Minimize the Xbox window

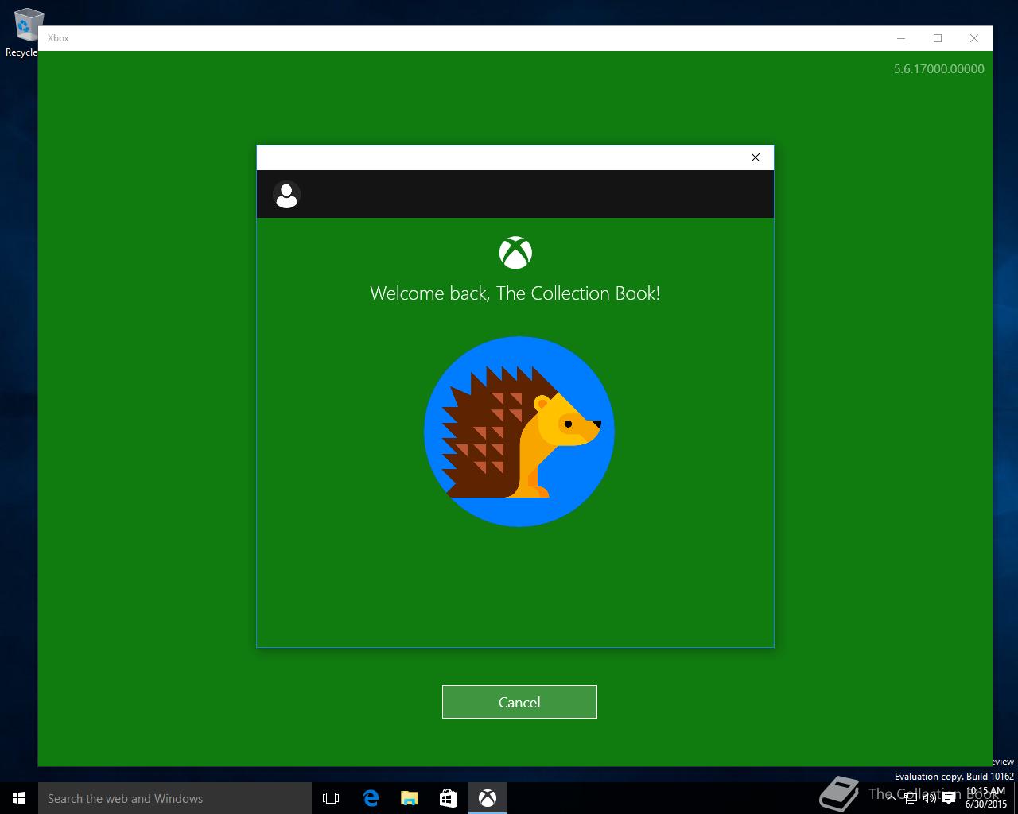coord(901,38)
